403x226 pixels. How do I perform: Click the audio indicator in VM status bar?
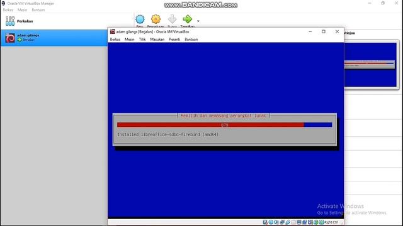point(276,222)
